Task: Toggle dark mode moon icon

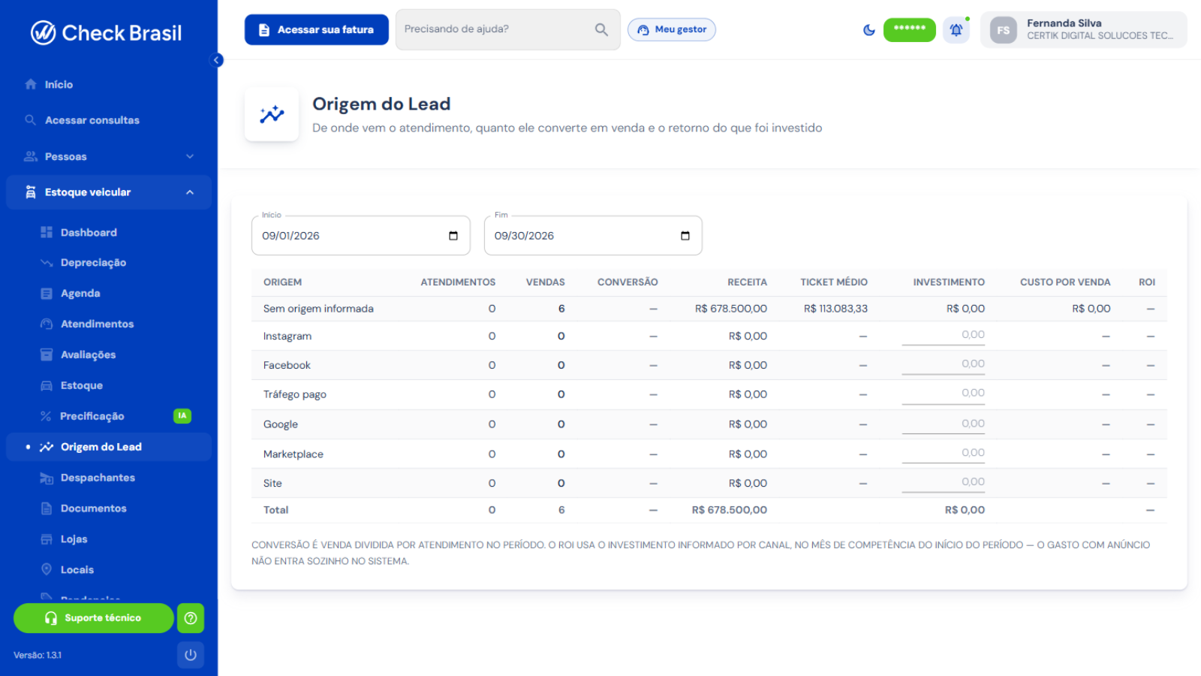Action: 869,30
